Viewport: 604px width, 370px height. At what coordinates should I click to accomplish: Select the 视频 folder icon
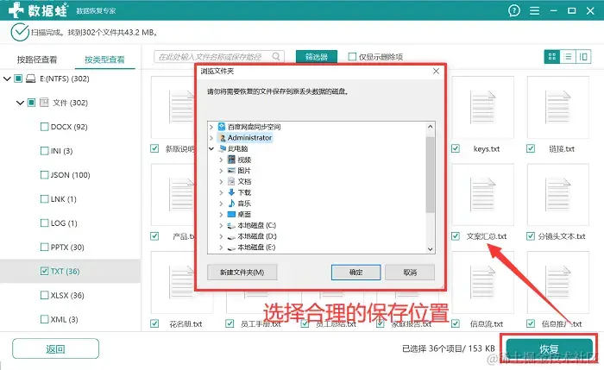pyautogui.click(x=231, y=160)
